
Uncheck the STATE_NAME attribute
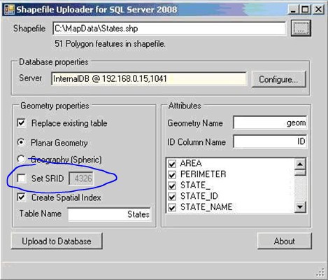(x=172, y=207)
